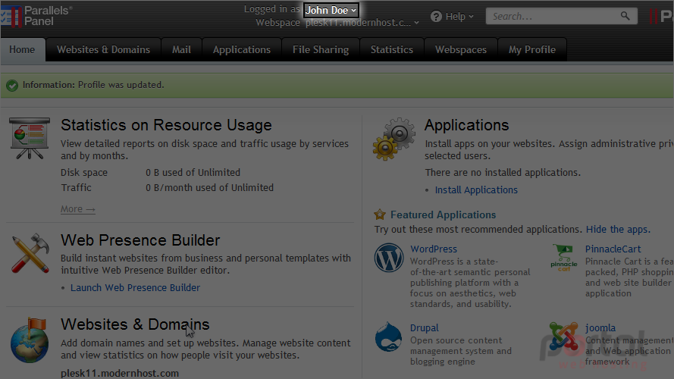Click the 'Disk space' label

(x=84, y=172)
